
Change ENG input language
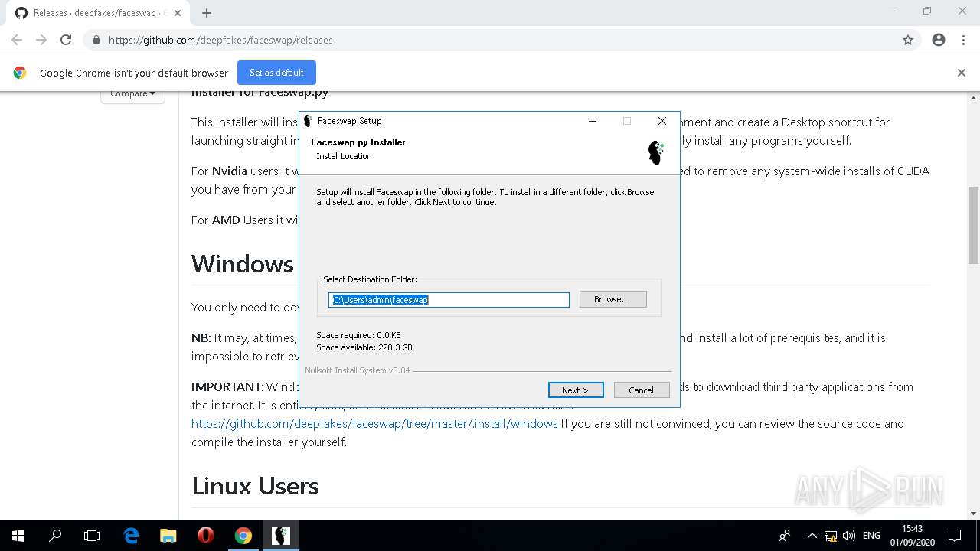click(x=871, y=536)
